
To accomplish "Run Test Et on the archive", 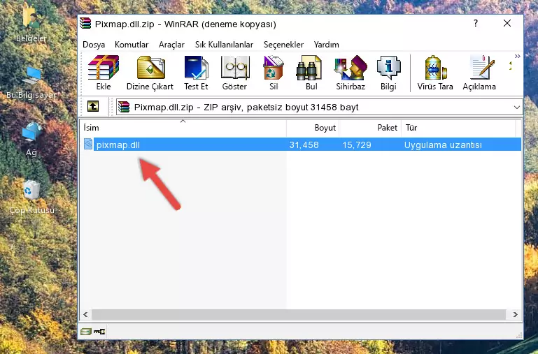I will tap(196, 73).
